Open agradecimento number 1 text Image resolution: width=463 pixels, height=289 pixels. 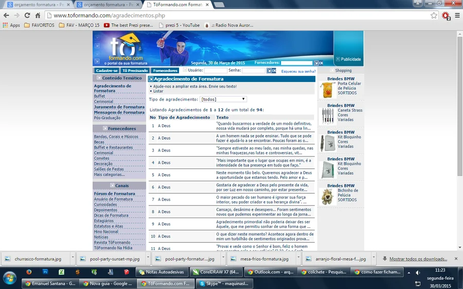[264, 126]
